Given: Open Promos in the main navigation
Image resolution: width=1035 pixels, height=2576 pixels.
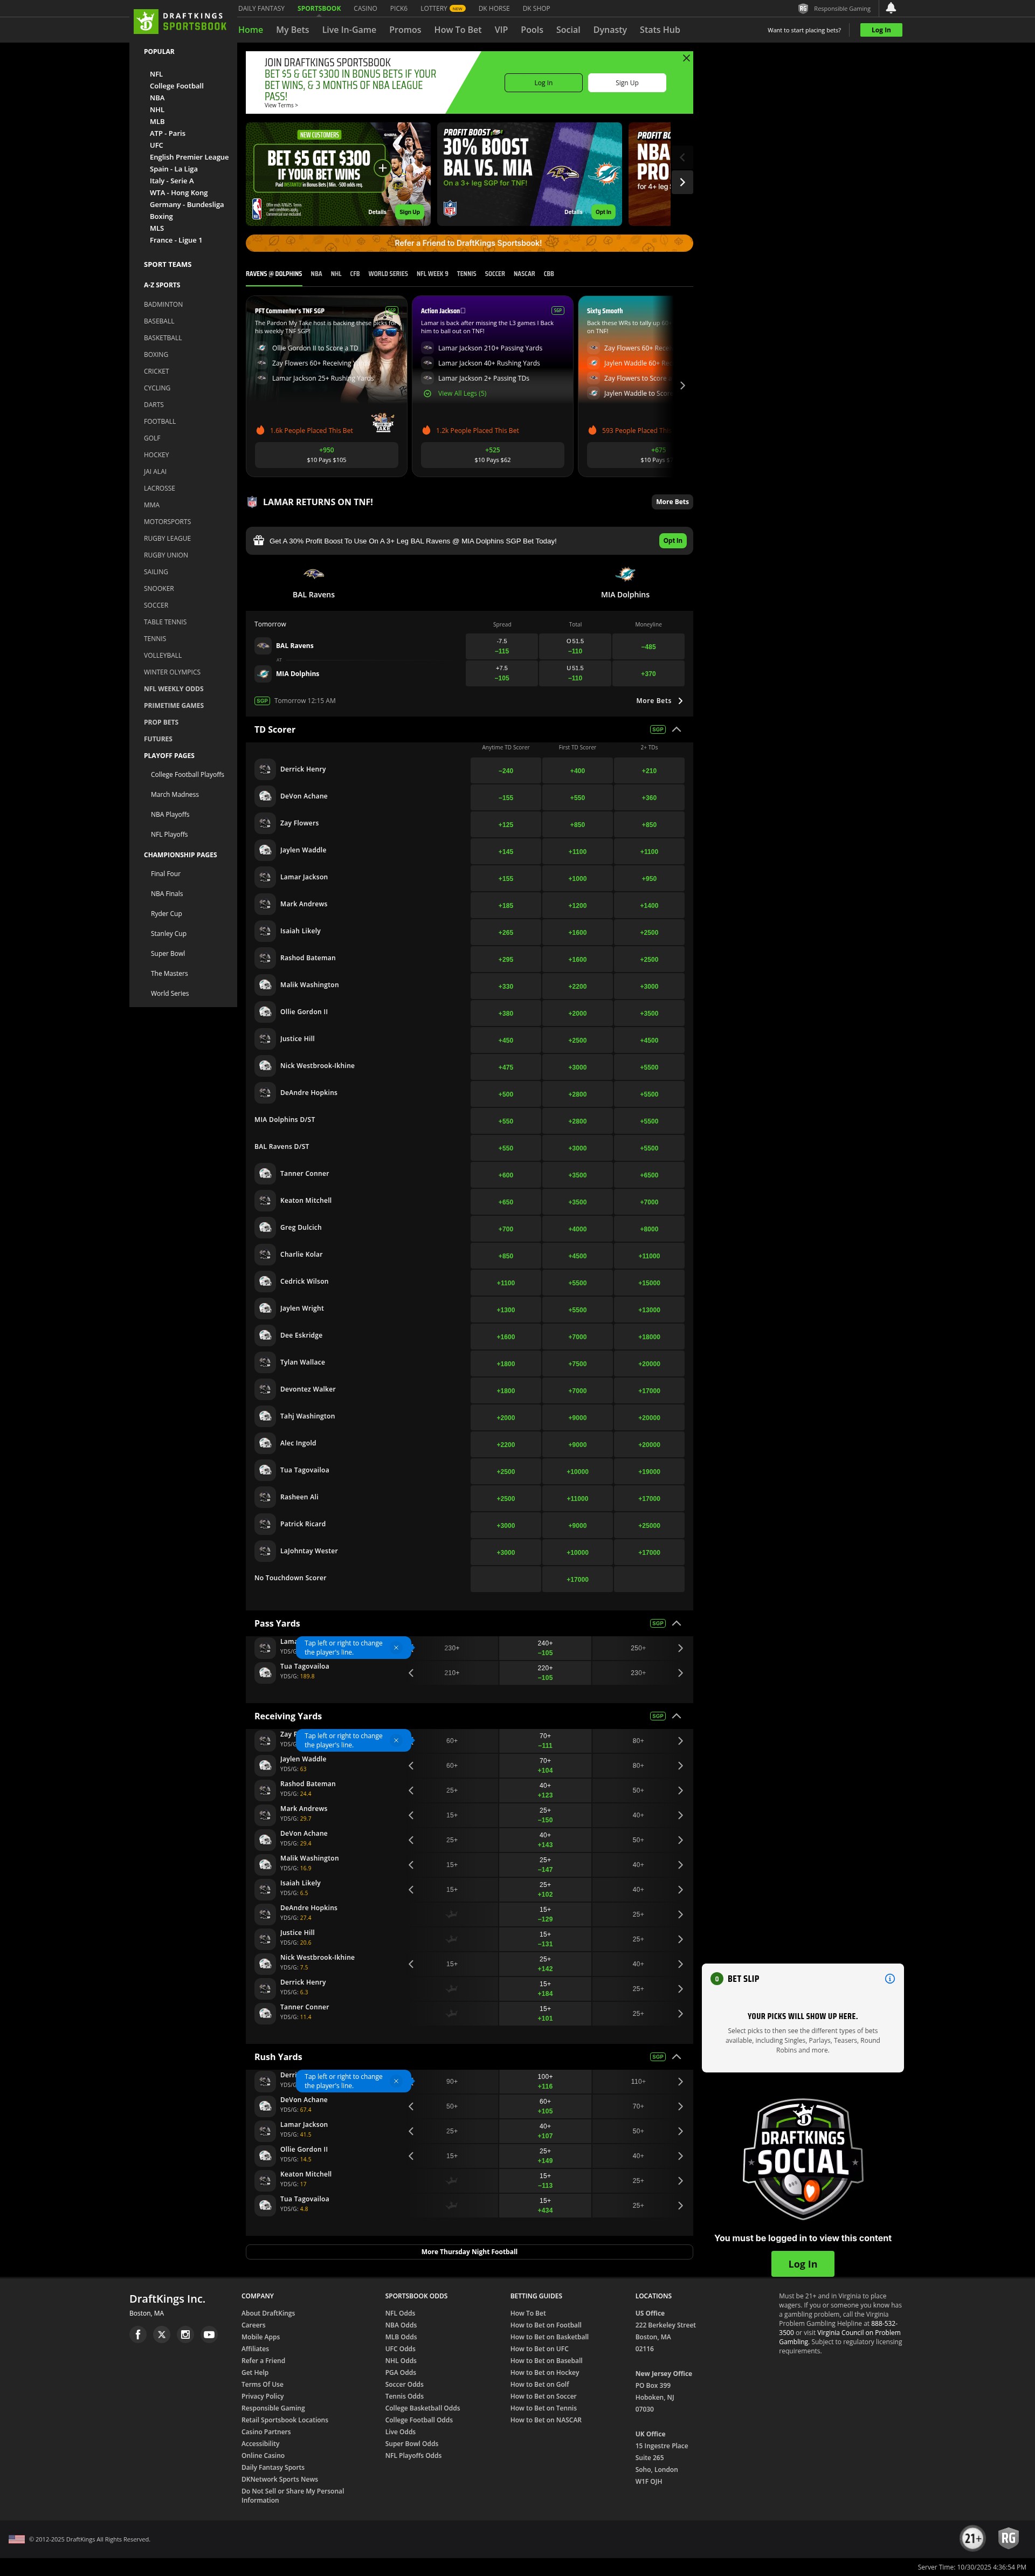Looking at the screenshot, I should [405, 30].
